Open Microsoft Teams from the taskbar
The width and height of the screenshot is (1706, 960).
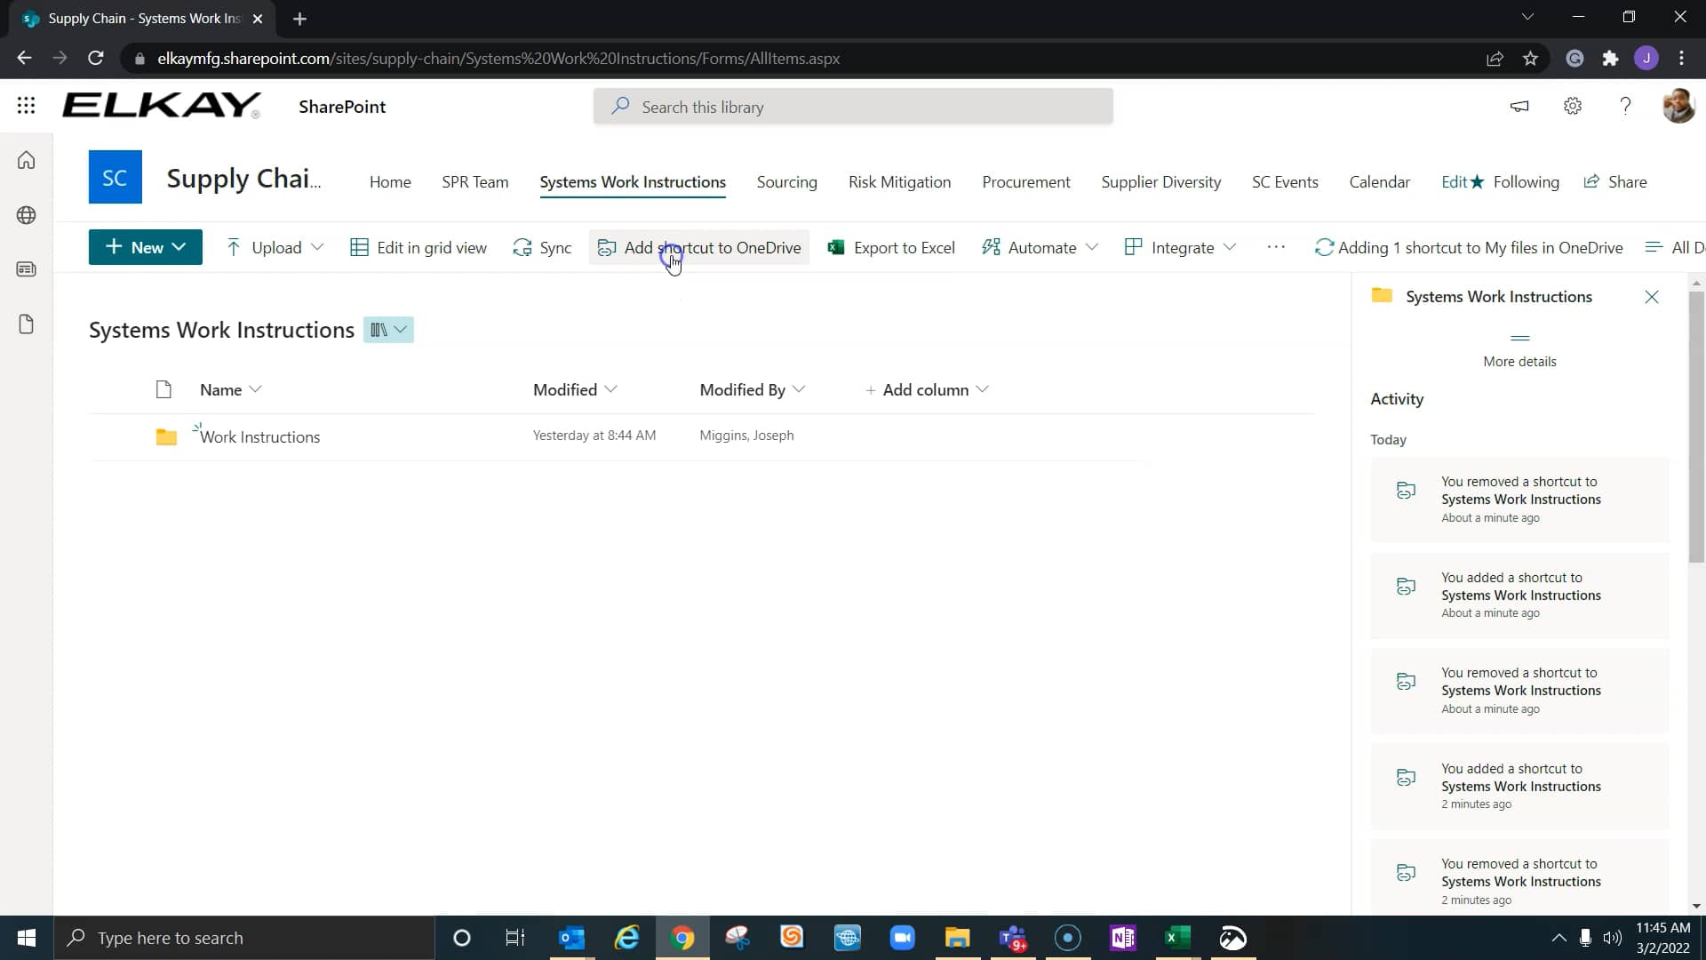1012,938
